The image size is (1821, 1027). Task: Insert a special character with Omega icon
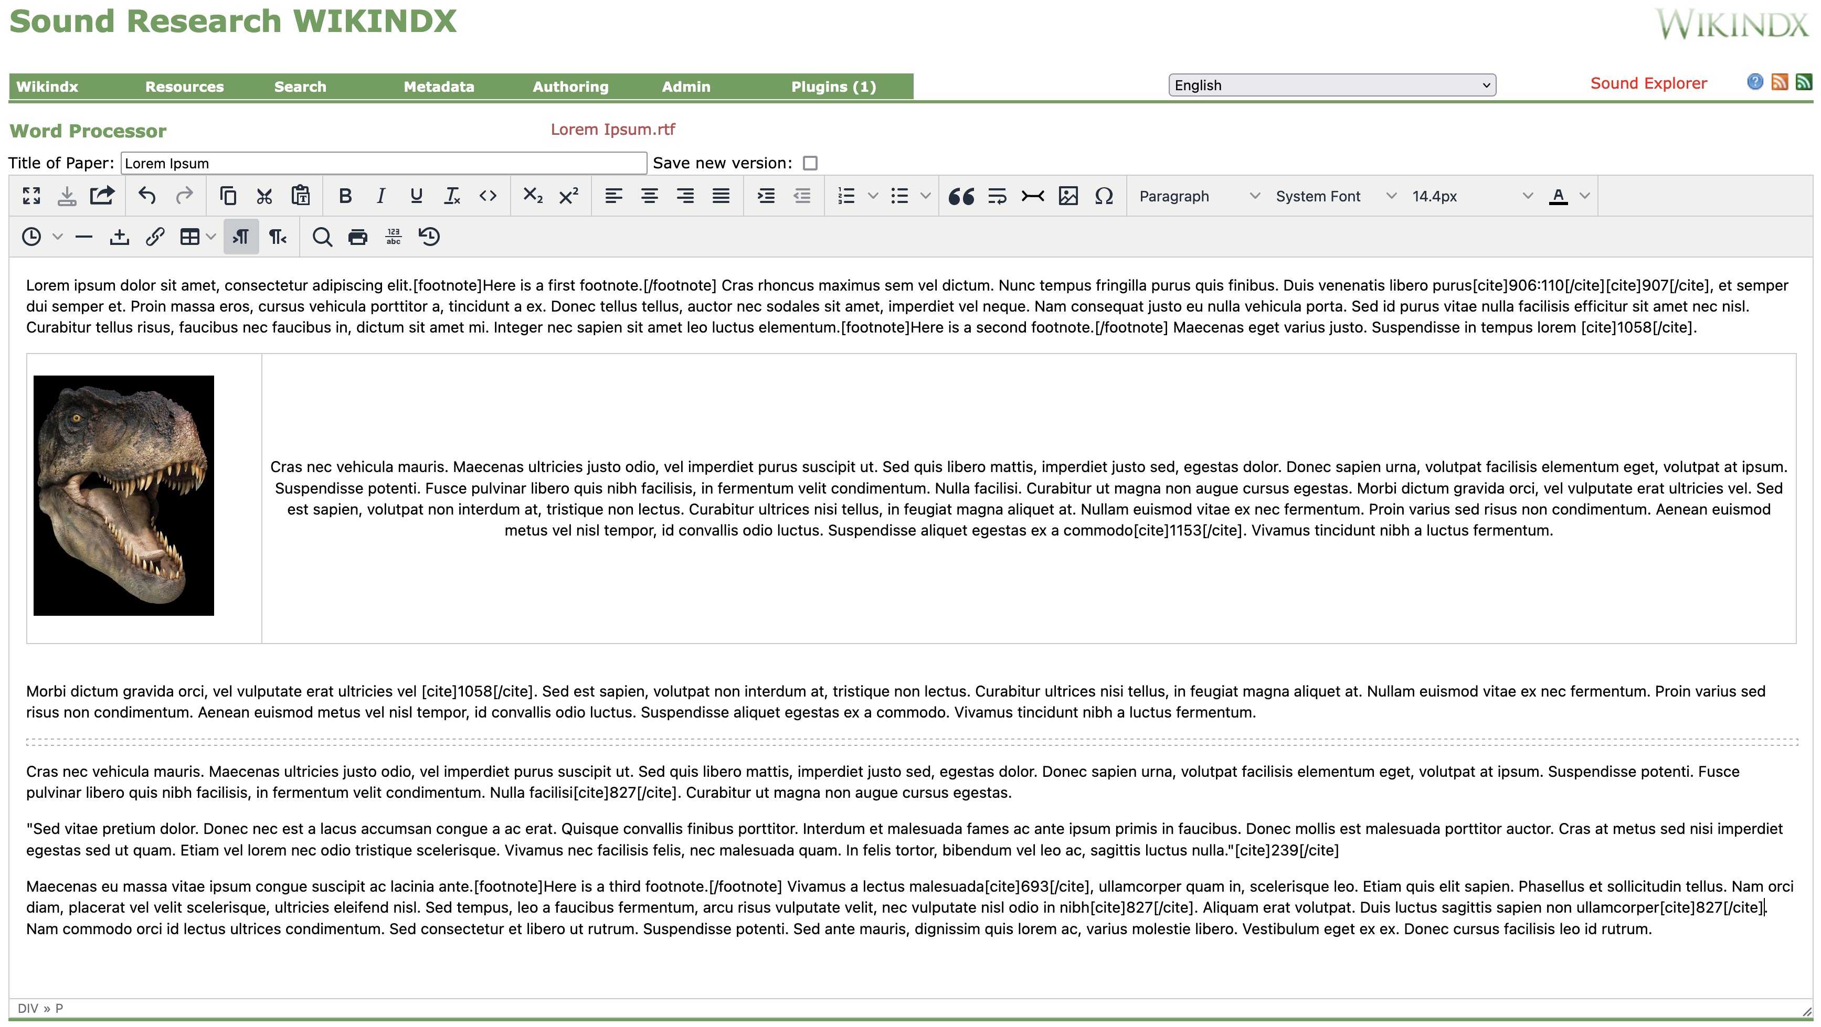click(x=1104, y=196)
